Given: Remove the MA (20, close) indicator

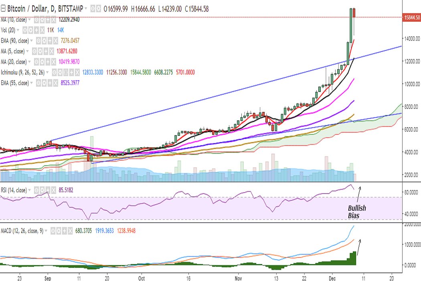Looking at the screenshot, I should point(54,62).
